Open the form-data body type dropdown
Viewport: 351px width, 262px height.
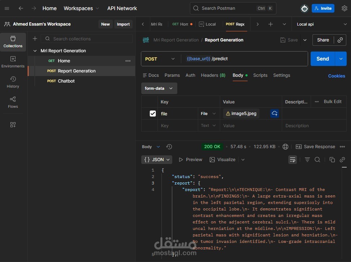point(159,88)
